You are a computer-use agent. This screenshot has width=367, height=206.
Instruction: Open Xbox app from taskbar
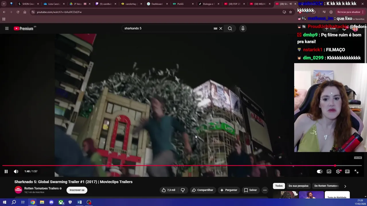coord(61,202)
